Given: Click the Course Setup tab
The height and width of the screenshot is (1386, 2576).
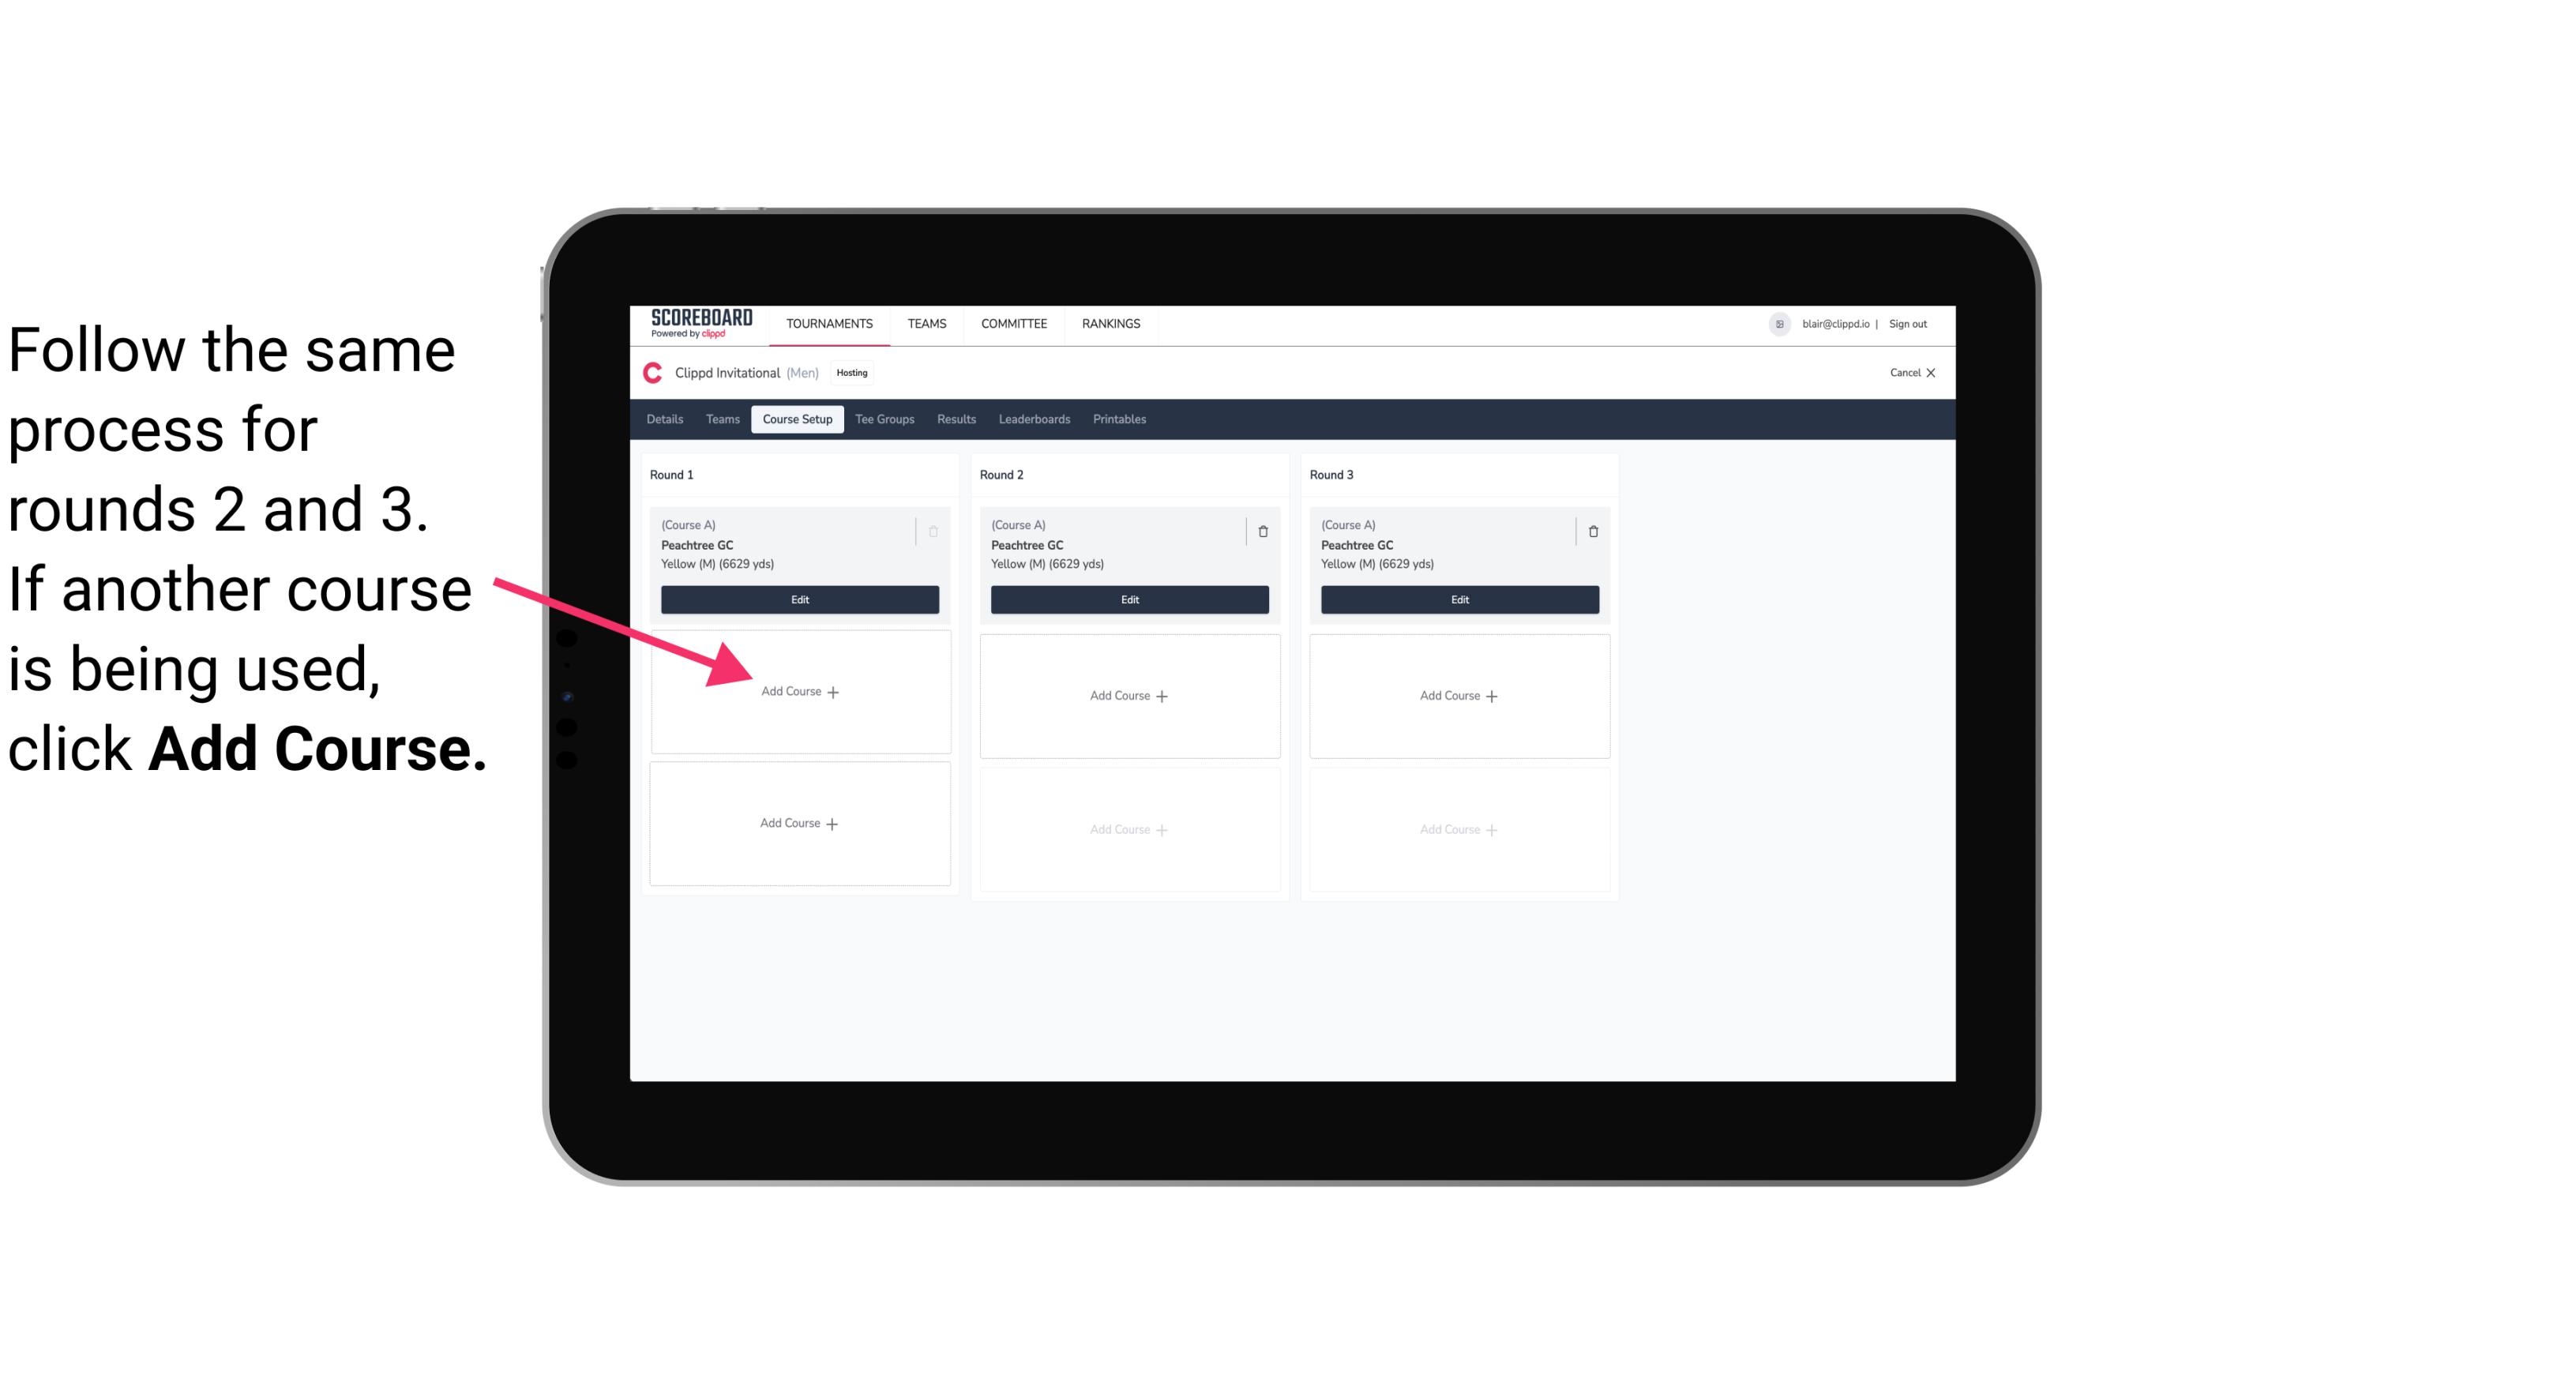Looking at the screenshot, I should [x=797, y=420].
